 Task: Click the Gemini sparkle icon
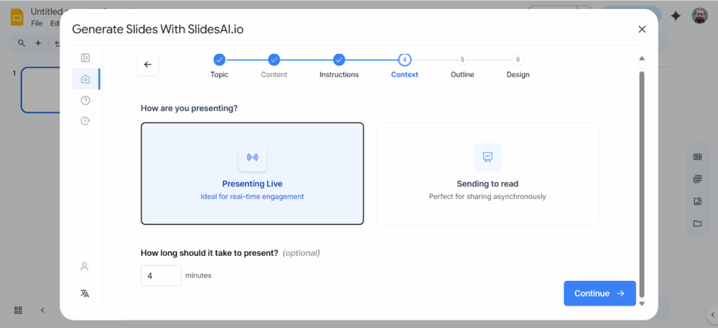pos(675,16)
